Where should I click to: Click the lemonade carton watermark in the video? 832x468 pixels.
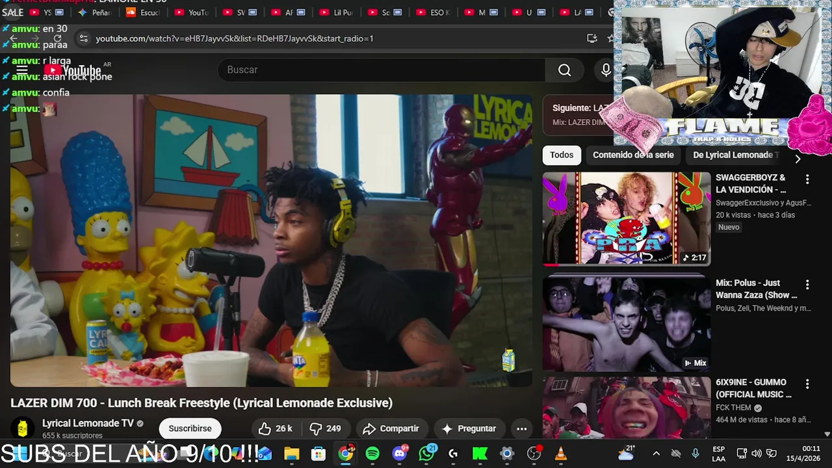coord(508,360)
